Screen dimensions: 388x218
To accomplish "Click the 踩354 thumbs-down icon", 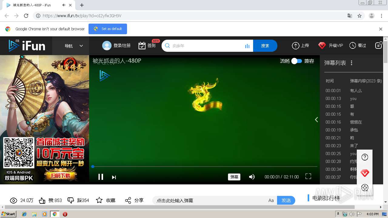I will coord(71,200).
